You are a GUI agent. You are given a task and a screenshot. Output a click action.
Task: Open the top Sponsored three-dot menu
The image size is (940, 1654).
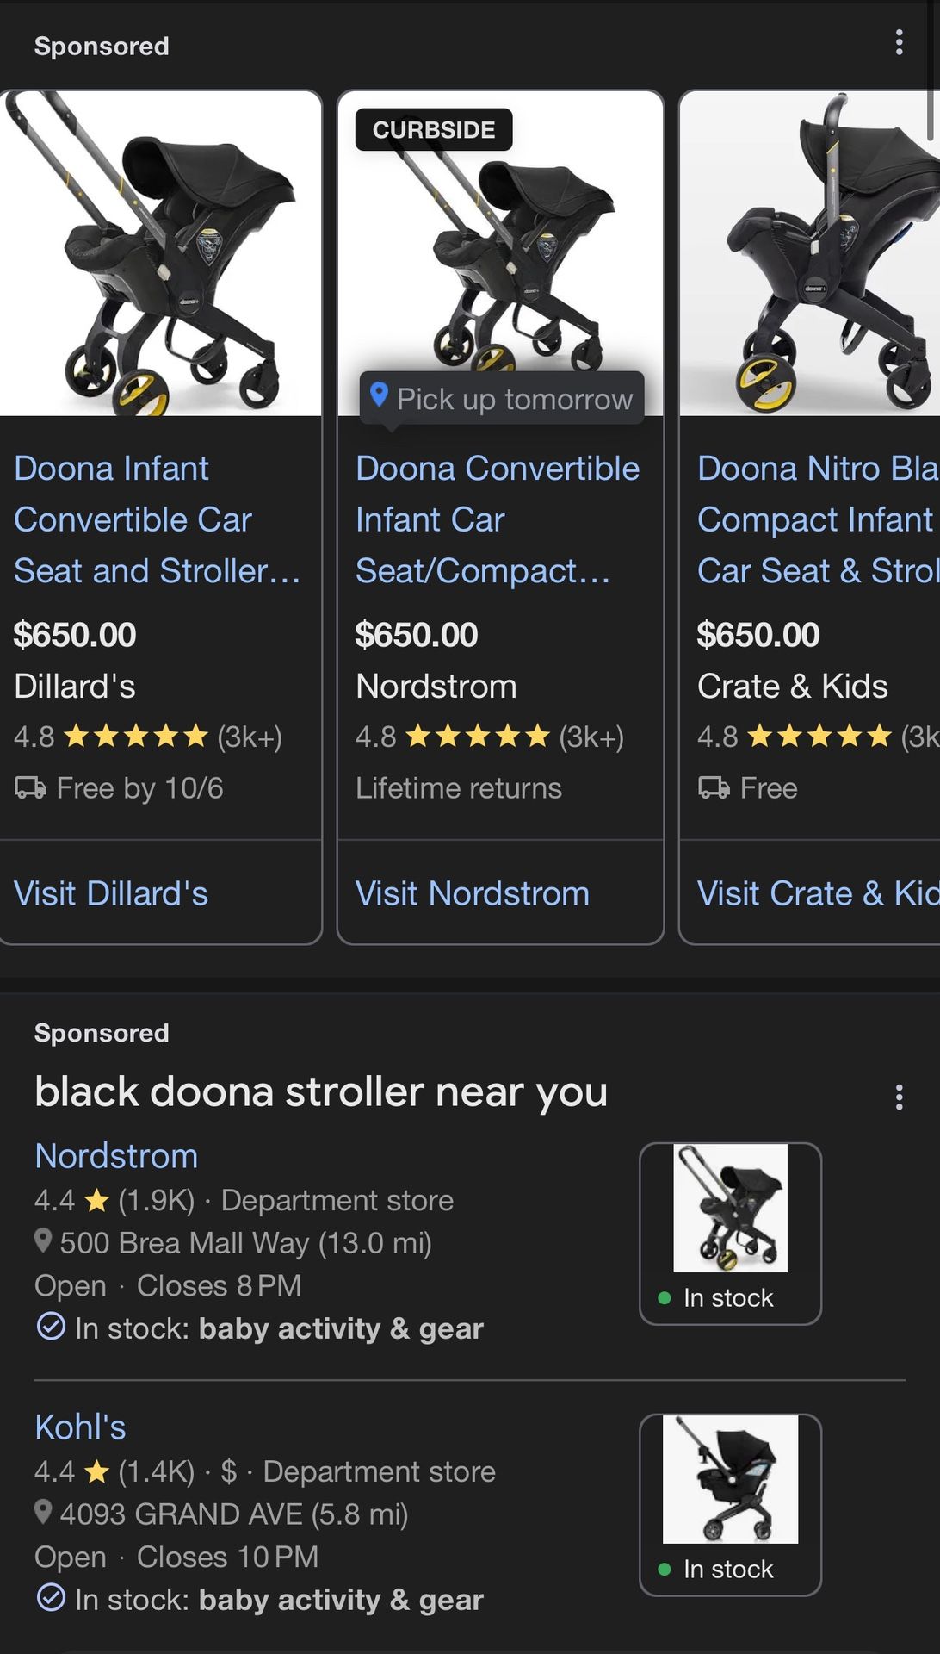tap(899, 42)
